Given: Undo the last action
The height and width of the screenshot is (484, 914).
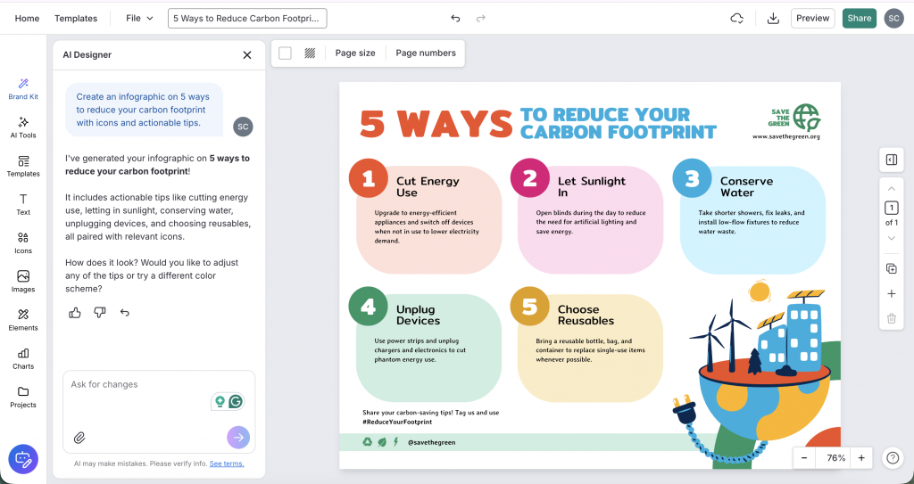Looking at the screenshot, I should coord(455,18).
